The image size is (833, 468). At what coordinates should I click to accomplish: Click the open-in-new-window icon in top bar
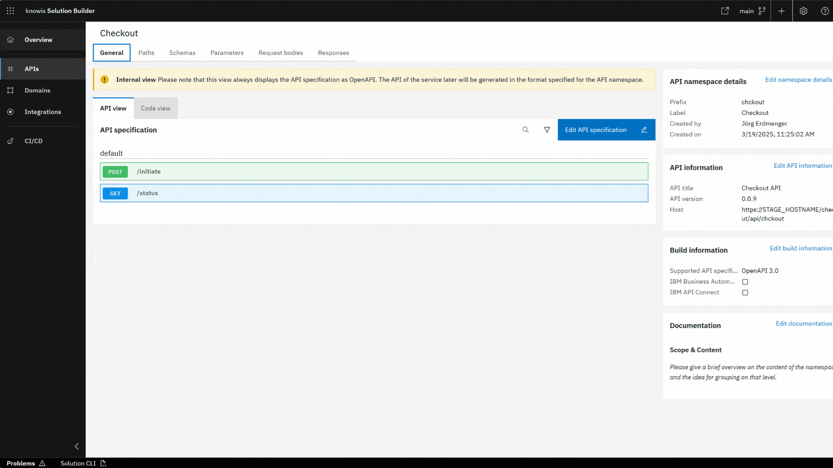click(x=725, y=11)
